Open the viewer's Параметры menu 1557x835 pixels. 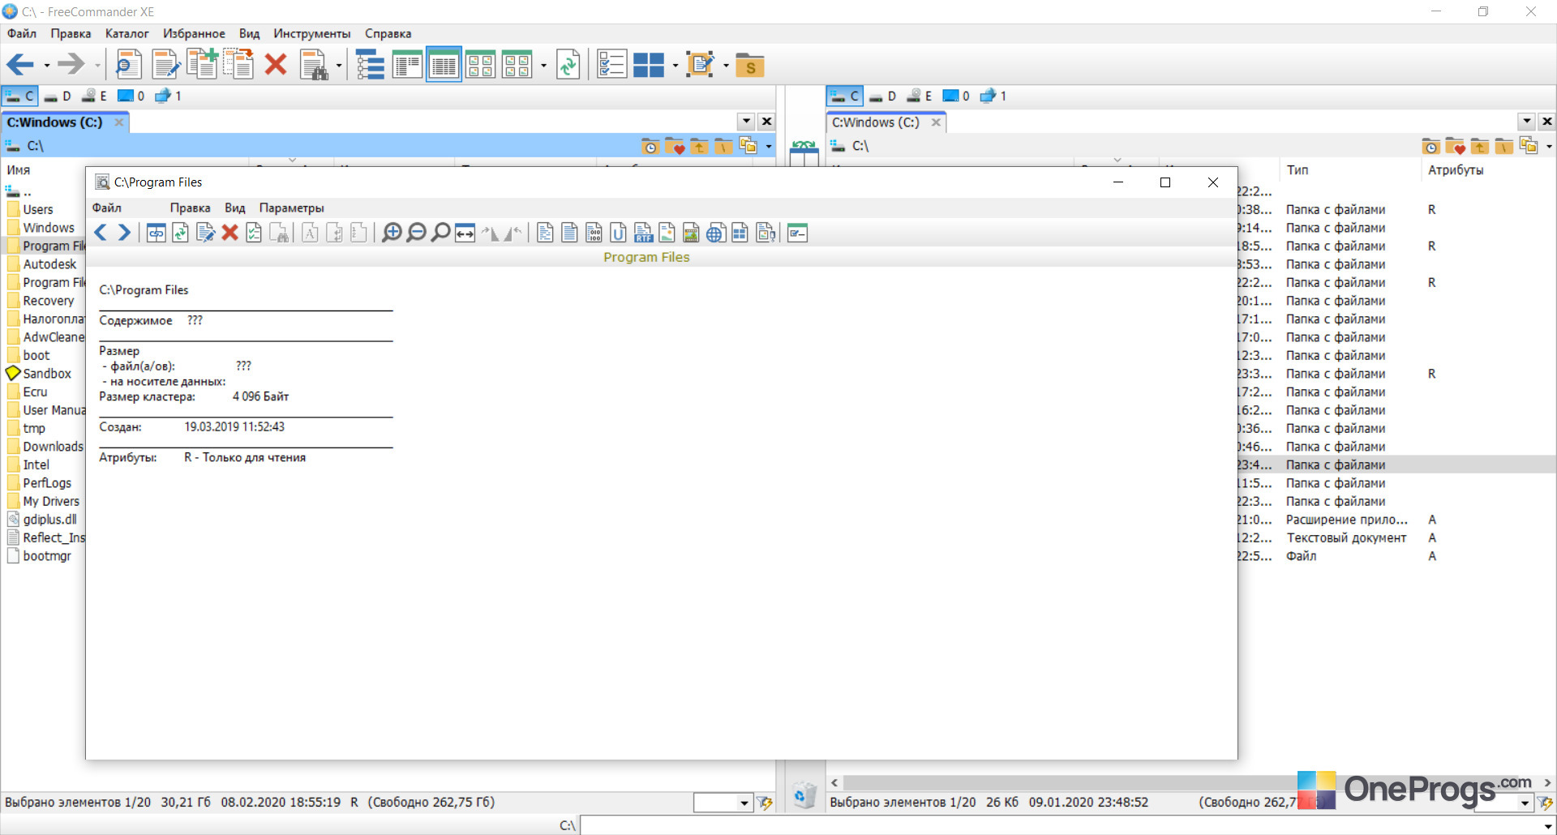coord(291,208)
